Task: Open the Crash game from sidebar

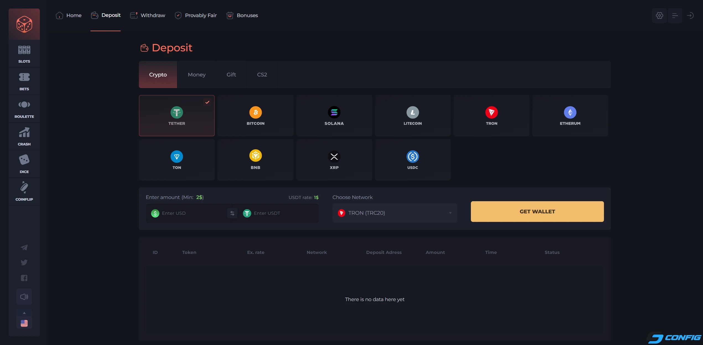Action: tap(24, 136)
